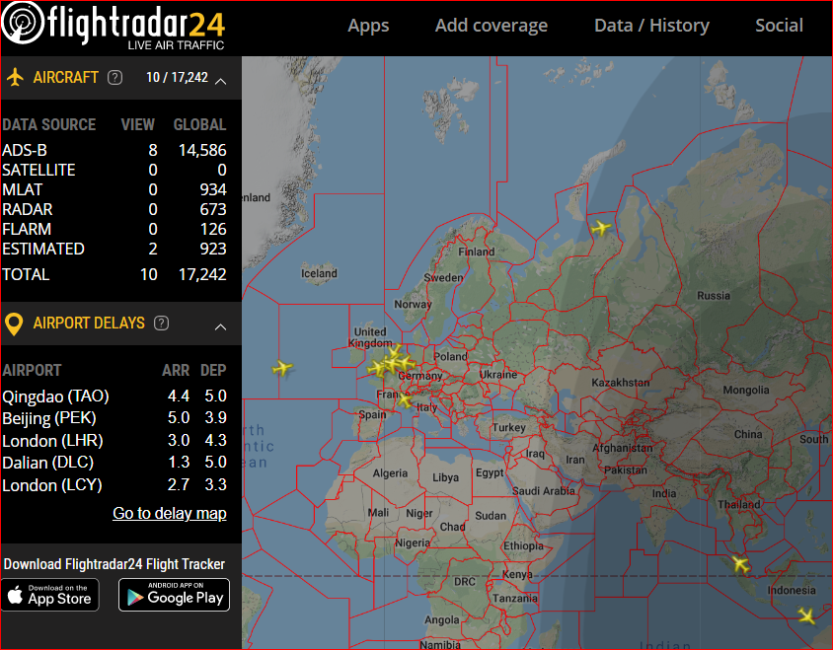This screenshot has height=650, width=833.
Task: Open the Add coverage menu
Action: click(x=491, y=26)
